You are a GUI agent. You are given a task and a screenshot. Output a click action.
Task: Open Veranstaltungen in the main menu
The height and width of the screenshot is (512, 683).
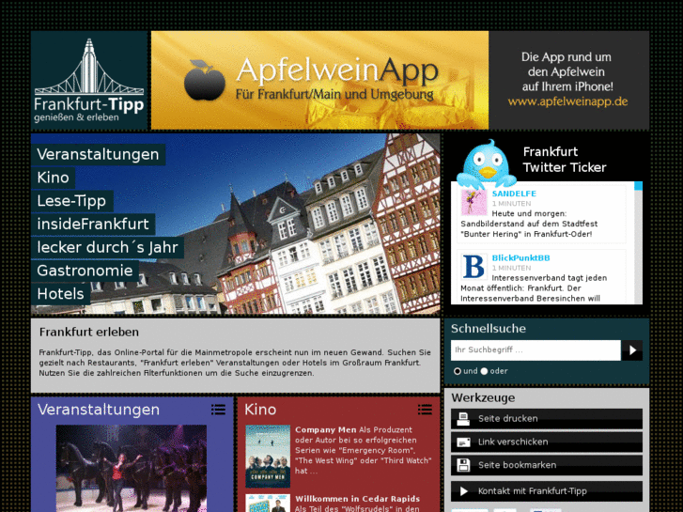(x=98, y=154)
